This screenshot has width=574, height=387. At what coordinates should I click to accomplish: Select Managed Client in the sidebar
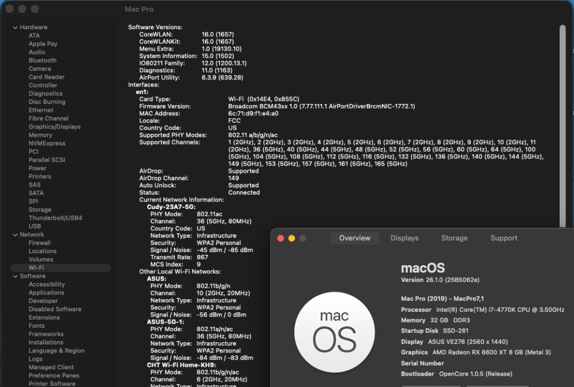51,367
